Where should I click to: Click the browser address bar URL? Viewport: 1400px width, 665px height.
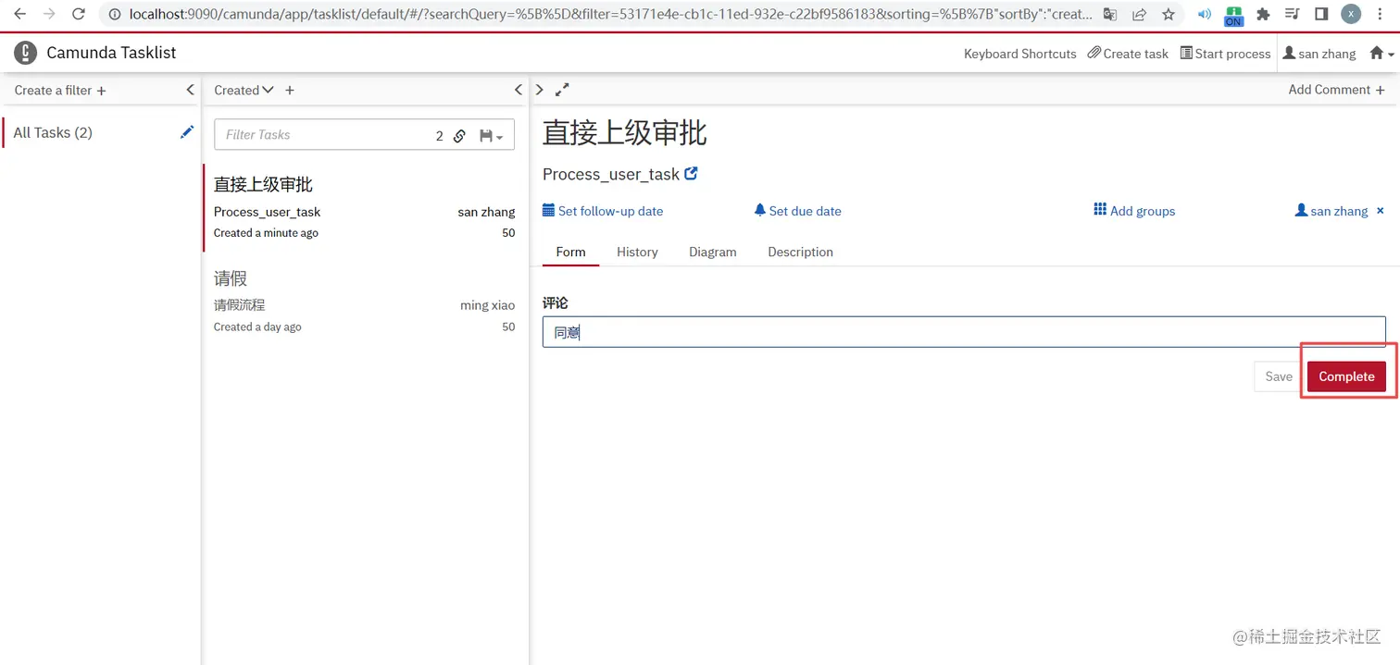pos(608,14)
